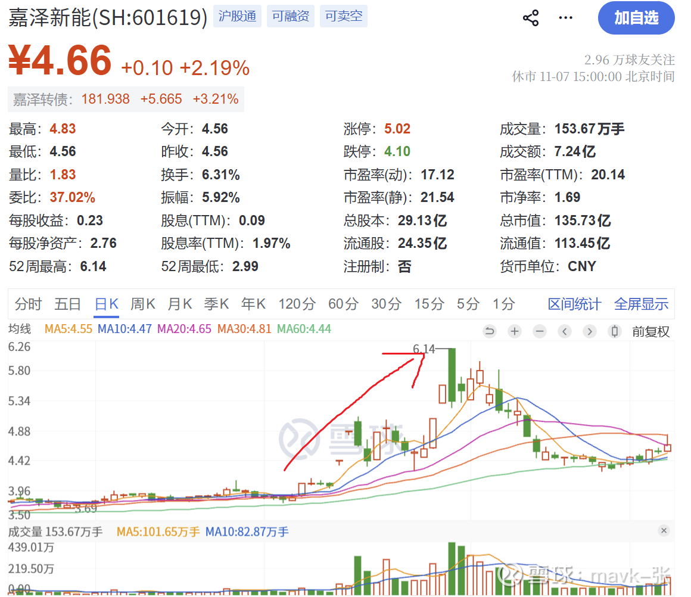Open 全屏显示 fullscreen chart view
This screenshot has width=691, height=597.
click(x=641, y=304)
